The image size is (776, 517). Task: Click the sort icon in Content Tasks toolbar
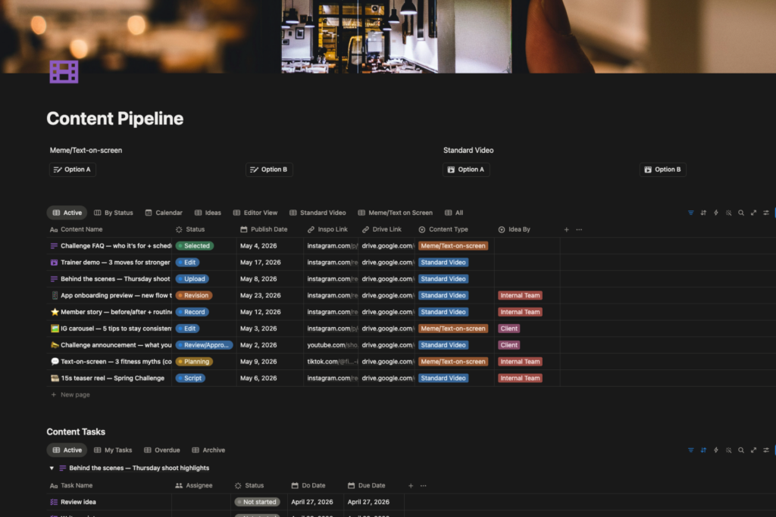pos(703,450)
